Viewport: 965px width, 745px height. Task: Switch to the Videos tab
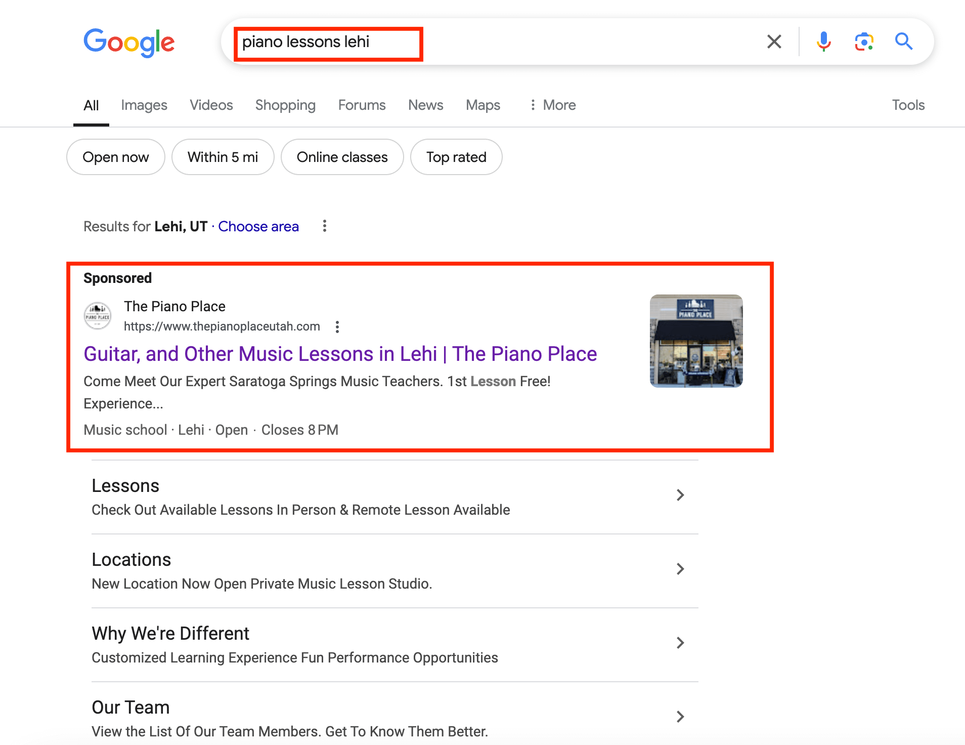pyautogui.click(x=211, y=105)
